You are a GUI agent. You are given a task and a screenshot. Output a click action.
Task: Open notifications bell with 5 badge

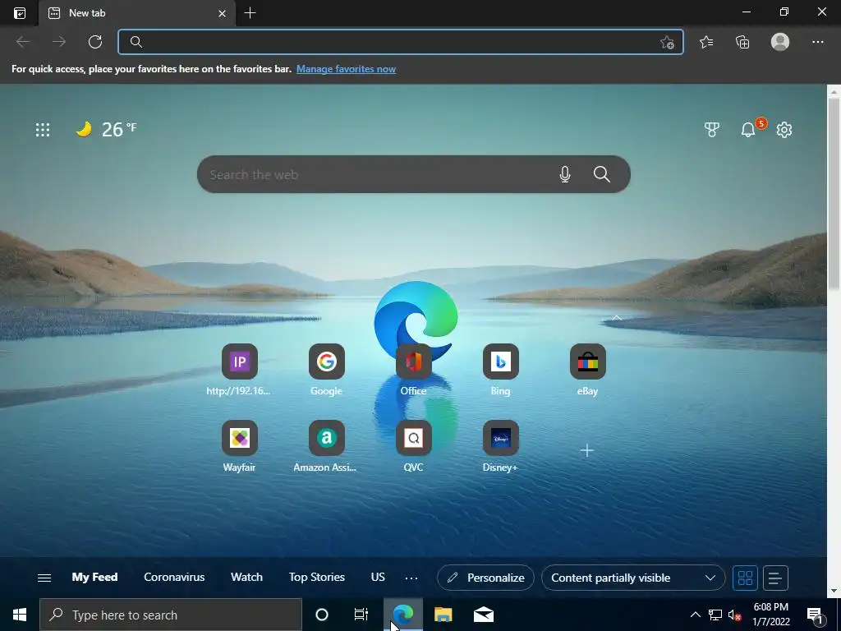click(x=748, y=129)
